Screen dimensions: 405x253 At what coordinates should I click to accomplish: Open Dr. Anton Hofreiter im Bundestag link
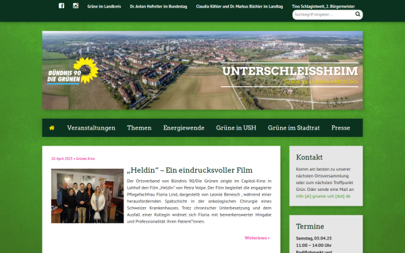click(159, 7)
